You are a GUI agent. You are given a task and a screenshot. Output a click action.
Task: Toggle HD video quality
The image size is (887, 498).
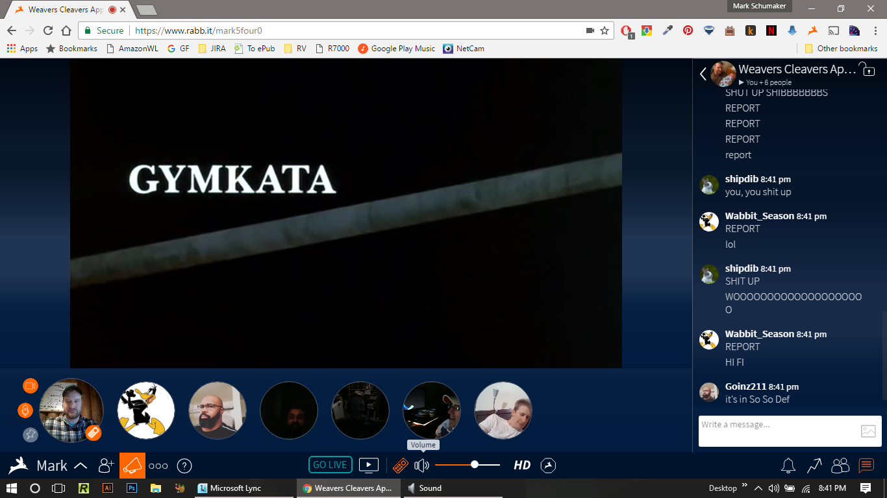pos(522,465)
